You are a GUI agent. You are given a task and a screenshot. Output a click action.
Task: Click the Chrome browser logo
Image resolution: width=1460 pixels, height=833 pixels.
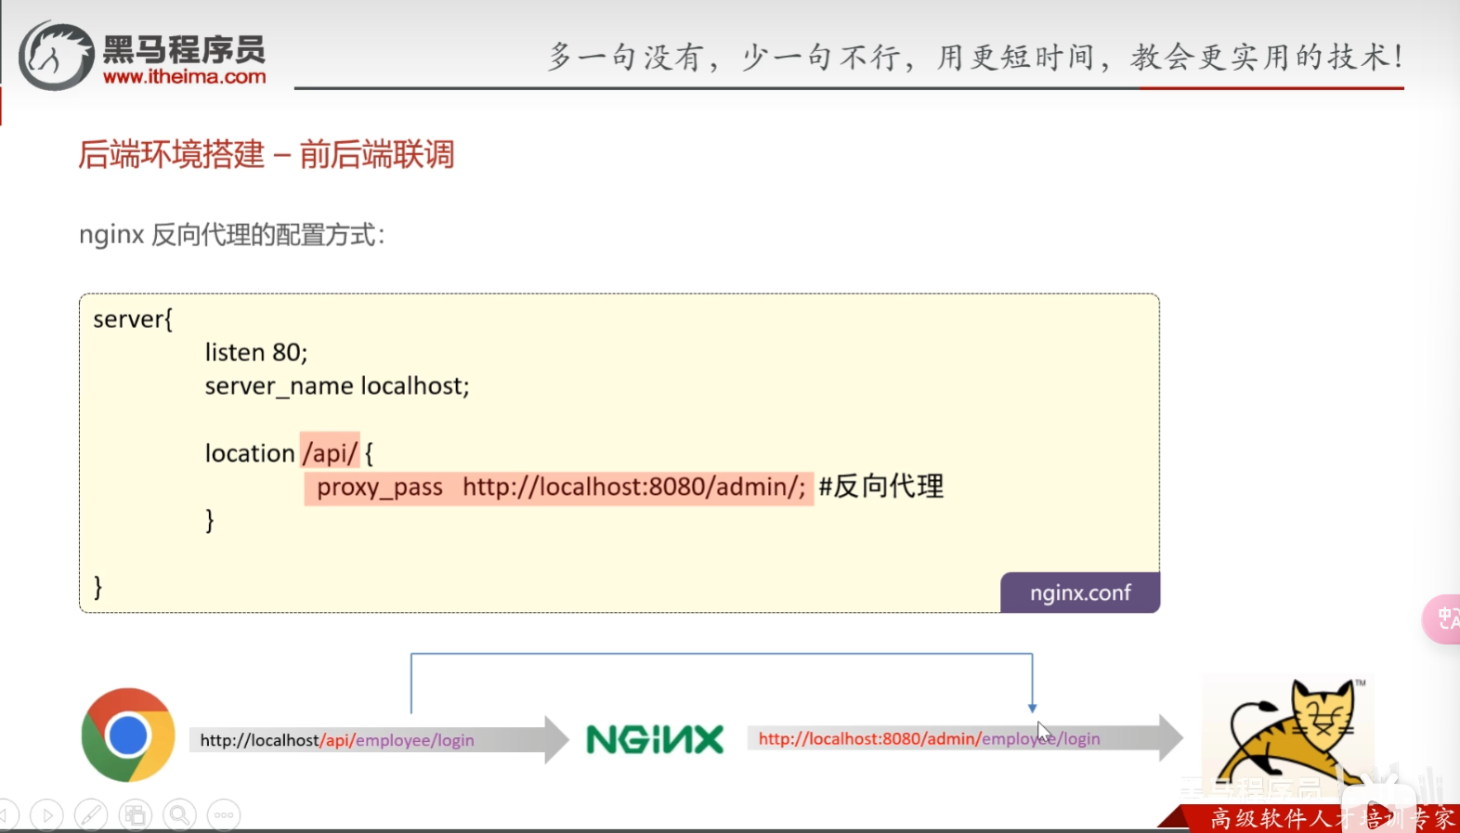point(128,735)
